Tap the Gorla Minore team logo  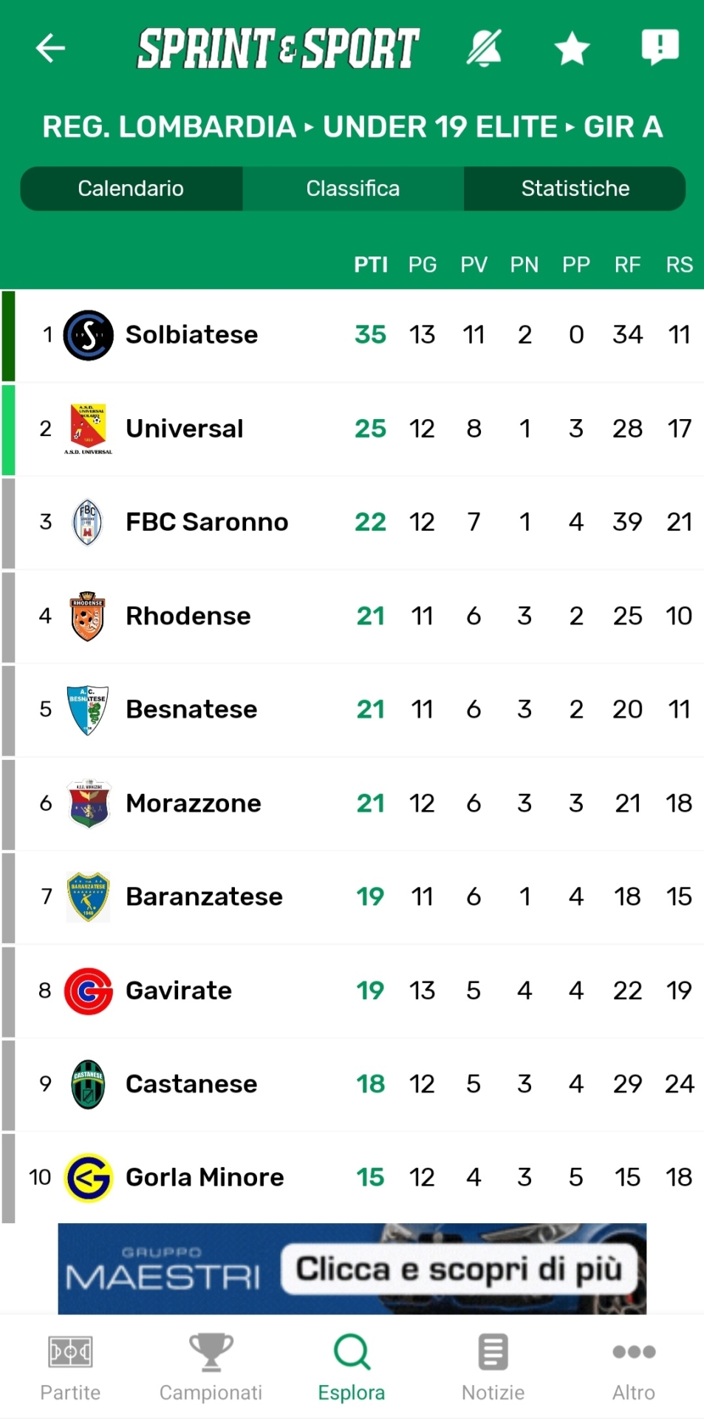pos(89,1177)
